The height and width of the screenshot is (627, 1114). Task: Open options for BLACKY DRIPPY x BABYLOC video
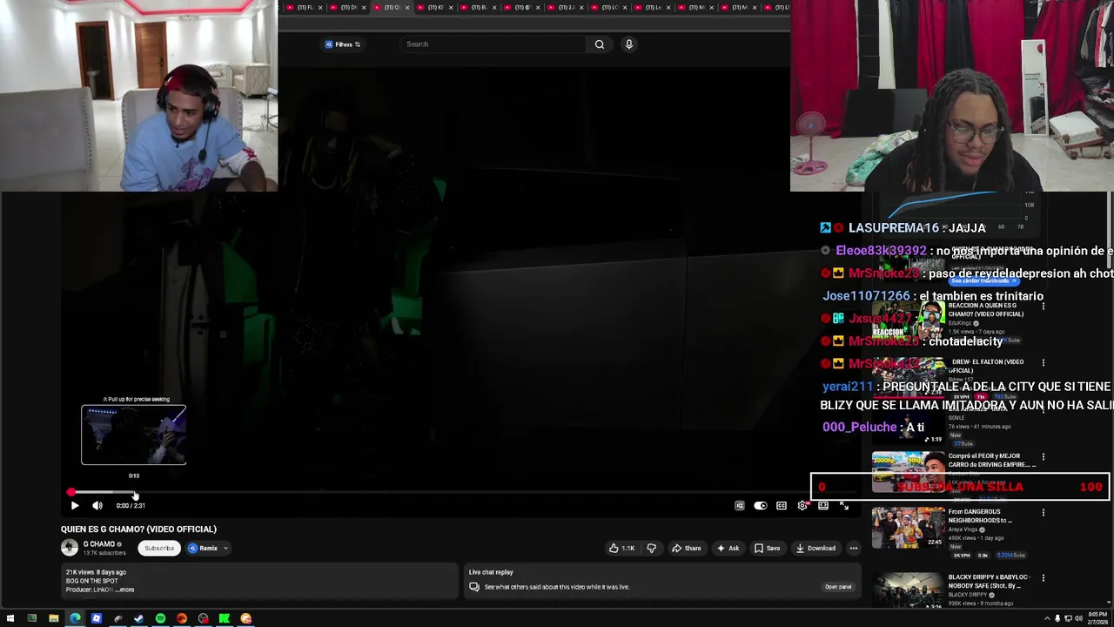(1043, 577)
